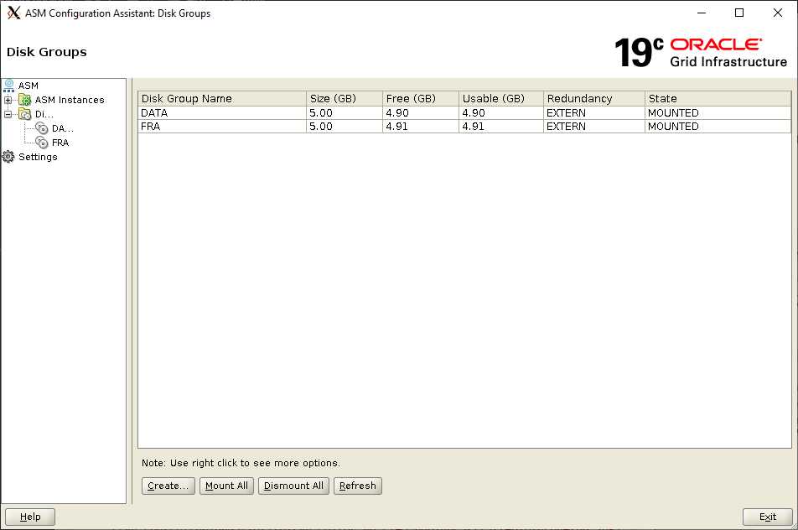Screen dimensions: 798x530
Task: Click the FRA row free value 4.91
Action: pyautogui.click(x=421, y=127)
